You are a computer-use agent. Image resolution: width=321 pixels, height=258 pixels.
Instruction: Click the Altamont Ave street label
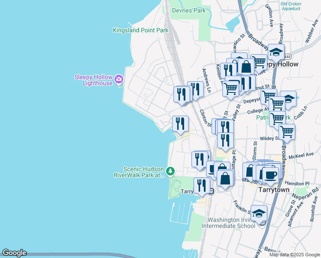[x=296, y=214]
